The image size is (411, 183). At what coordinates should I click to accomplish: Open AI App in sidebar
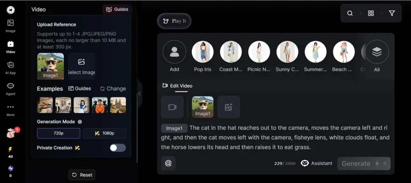point(10,68)
